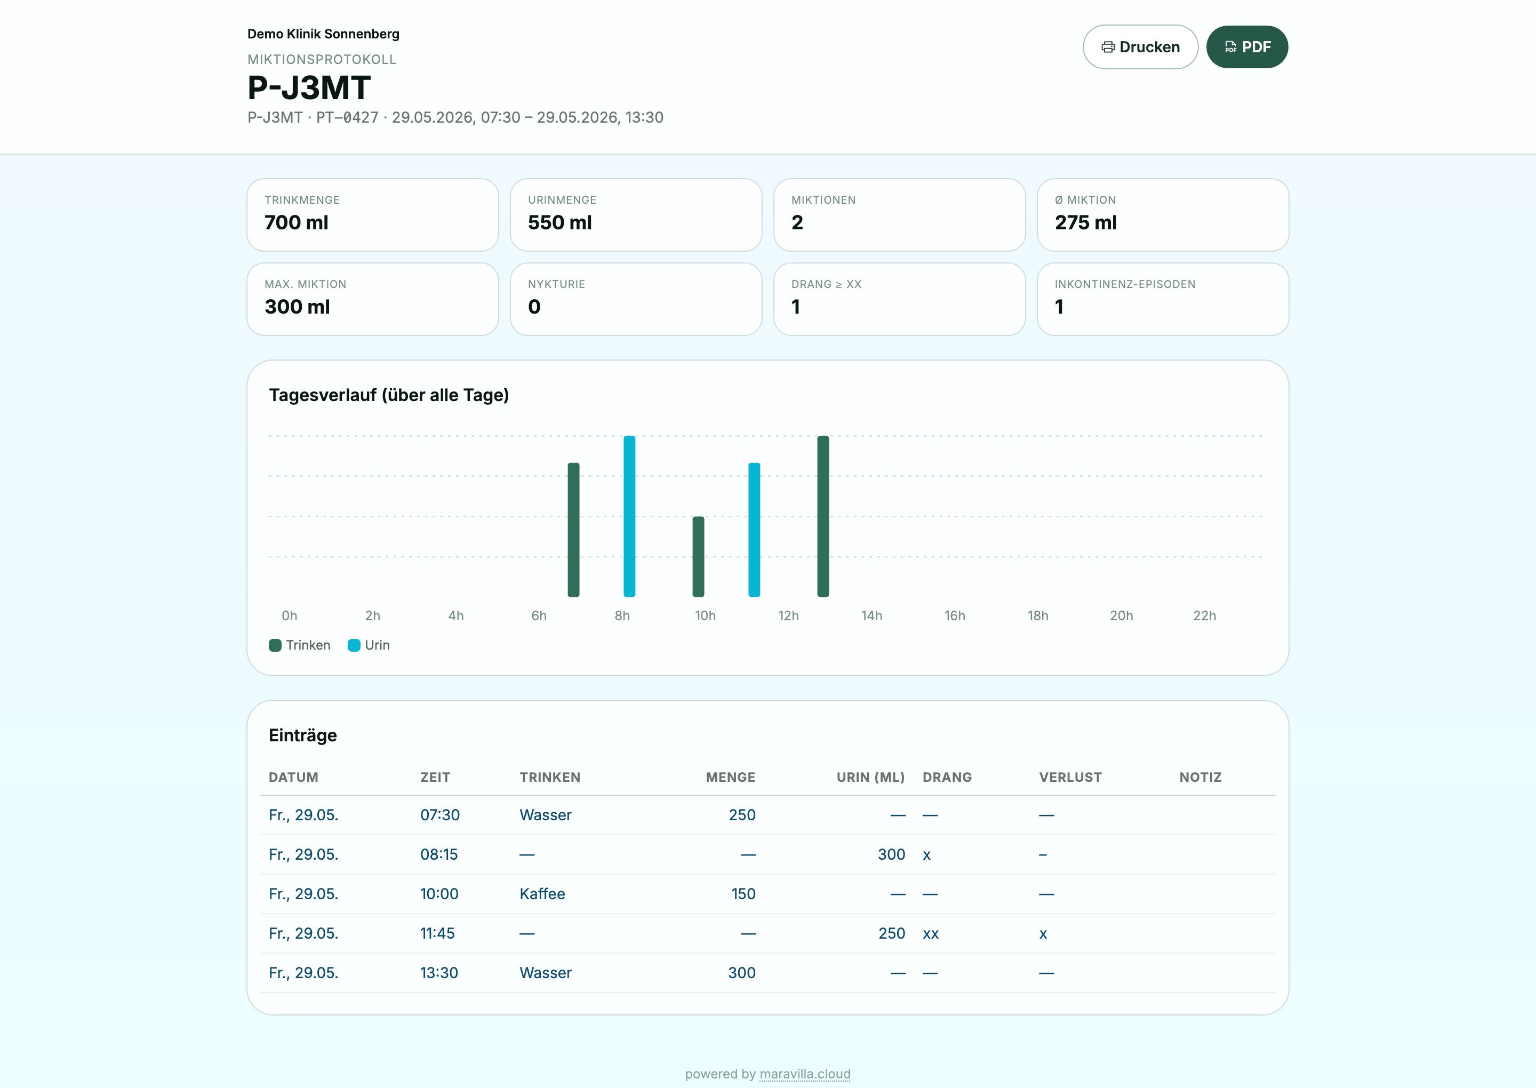
Task: Open the maravilla.cloud link
Action: point(804,1073)
